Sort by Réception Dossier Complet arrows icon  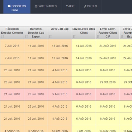click(x=3, y=36)
